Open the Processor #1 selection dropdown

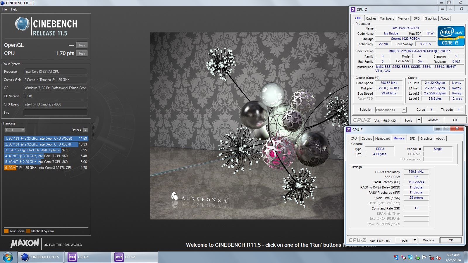coord(391,110)
